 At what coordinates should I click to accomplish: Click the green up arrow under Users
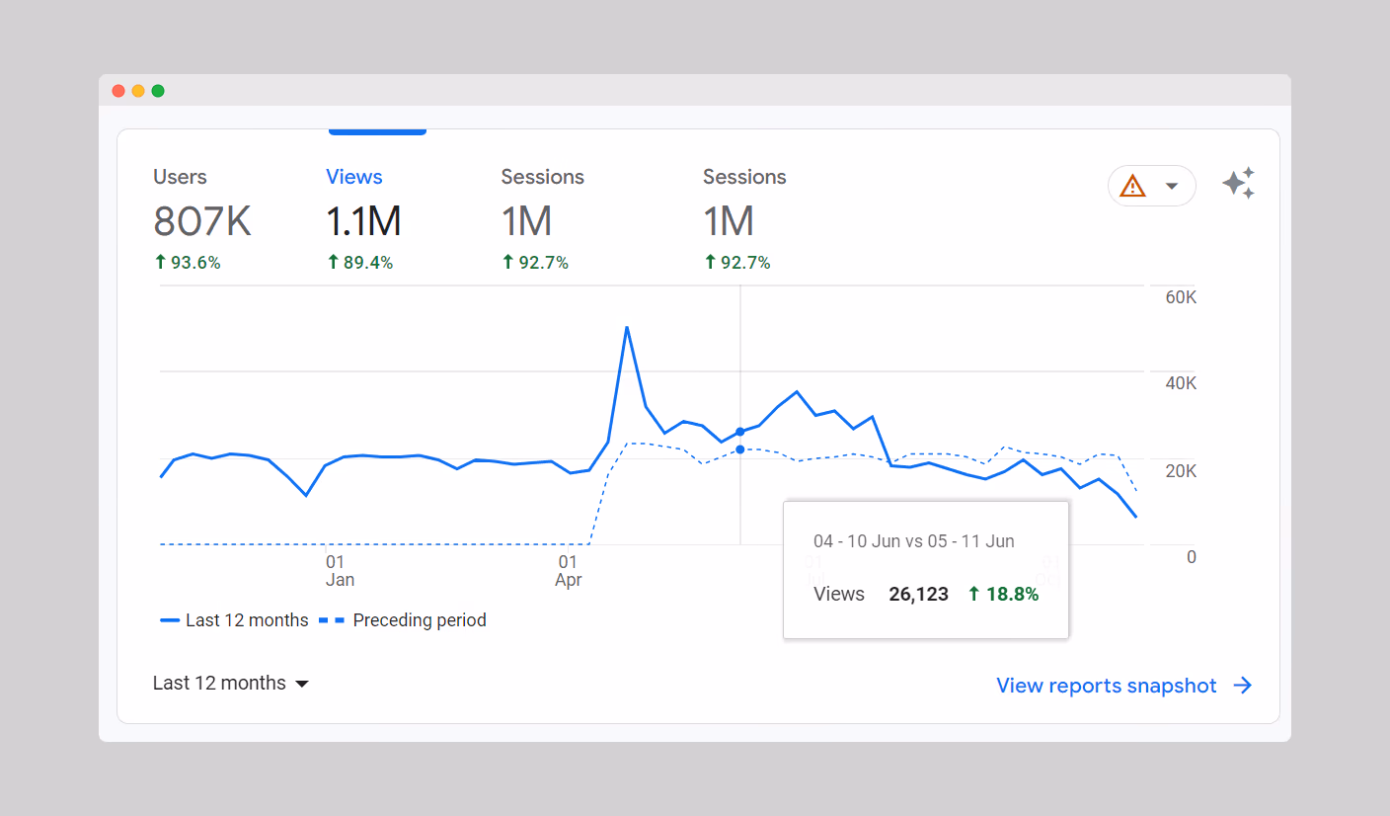tap(160, 263)
